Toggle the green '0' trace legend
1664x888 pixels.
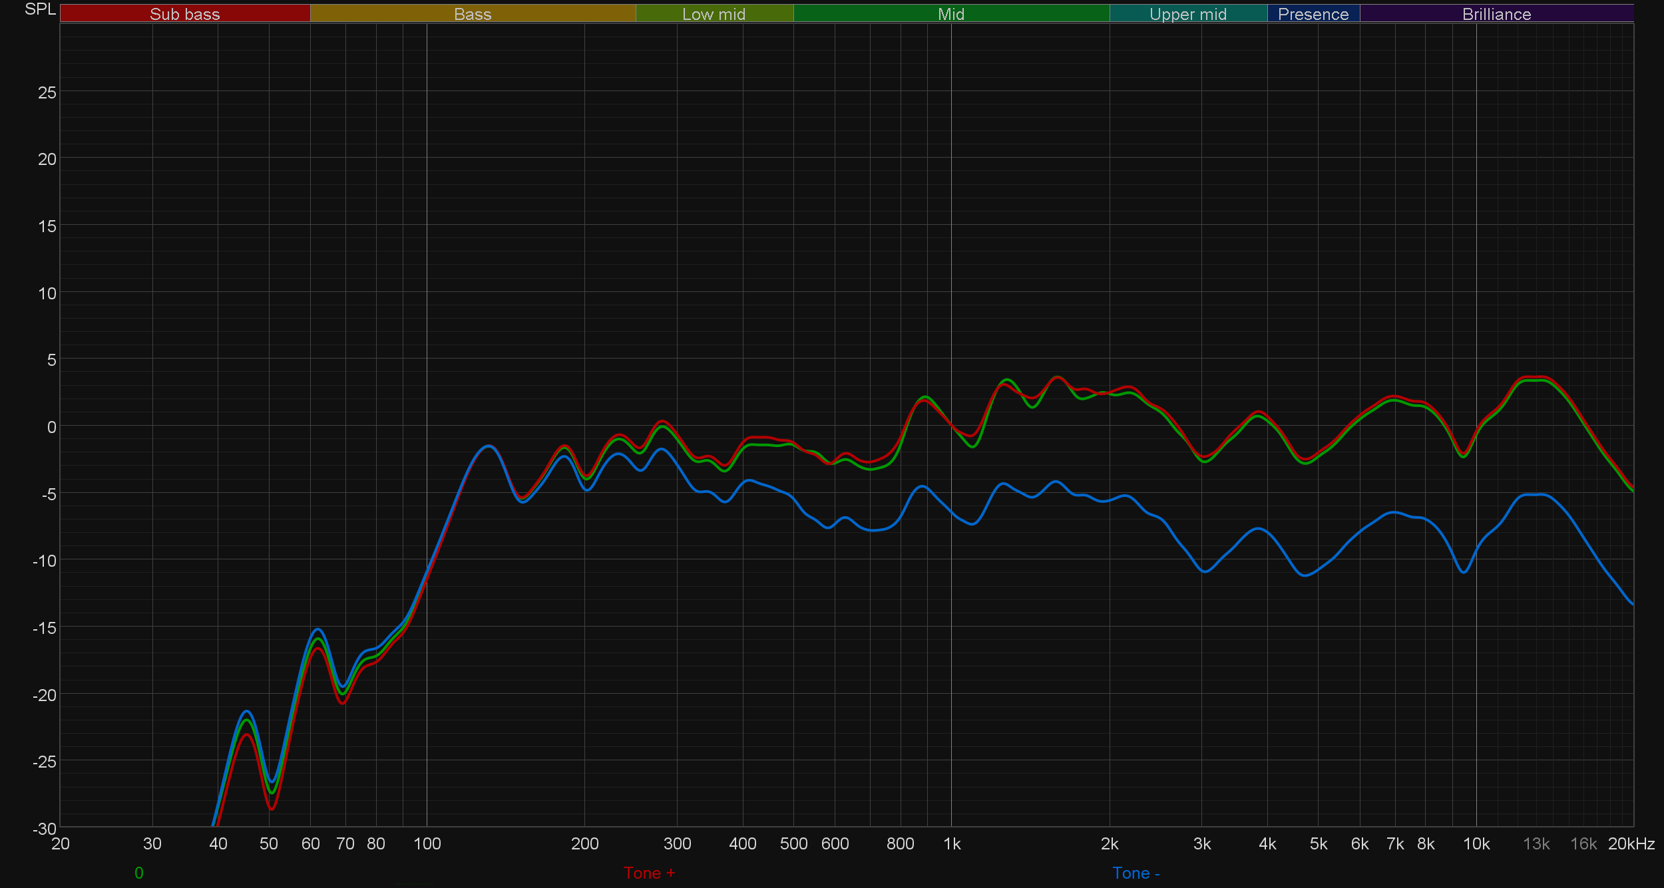138,873
